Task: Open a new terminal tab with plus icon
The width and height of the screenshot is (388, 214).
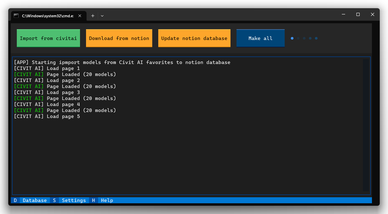Action: point(93,16)
